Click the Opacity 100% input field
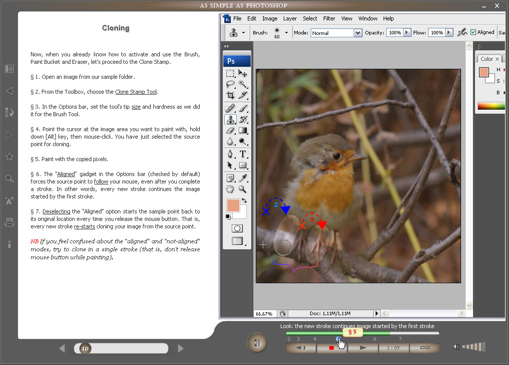The height and width of the screenshot is (365, 509). point(395,32)
